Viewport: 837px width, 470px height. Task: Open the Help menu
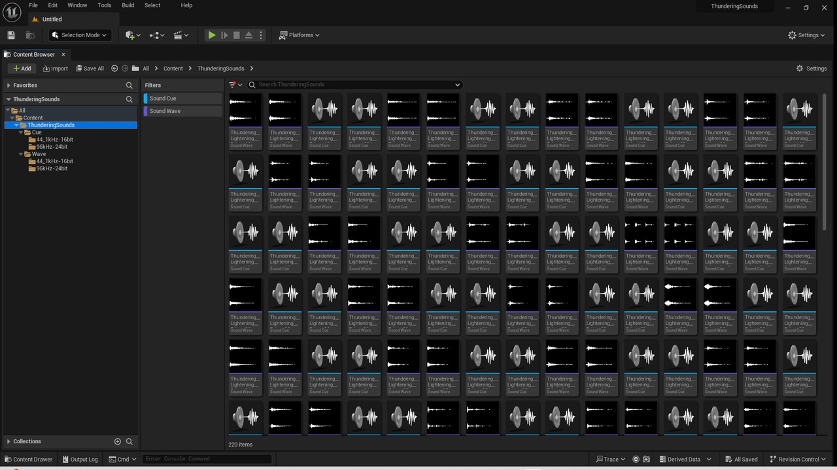[186, 5]
